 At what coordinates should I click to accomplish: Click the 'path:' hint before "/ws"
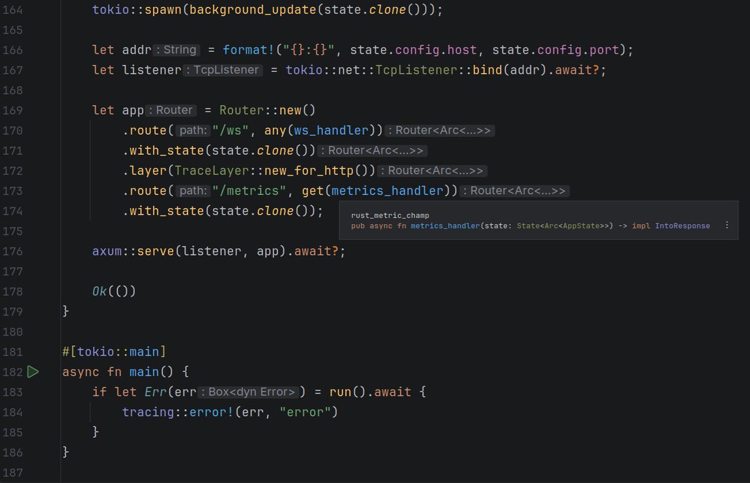192,130
